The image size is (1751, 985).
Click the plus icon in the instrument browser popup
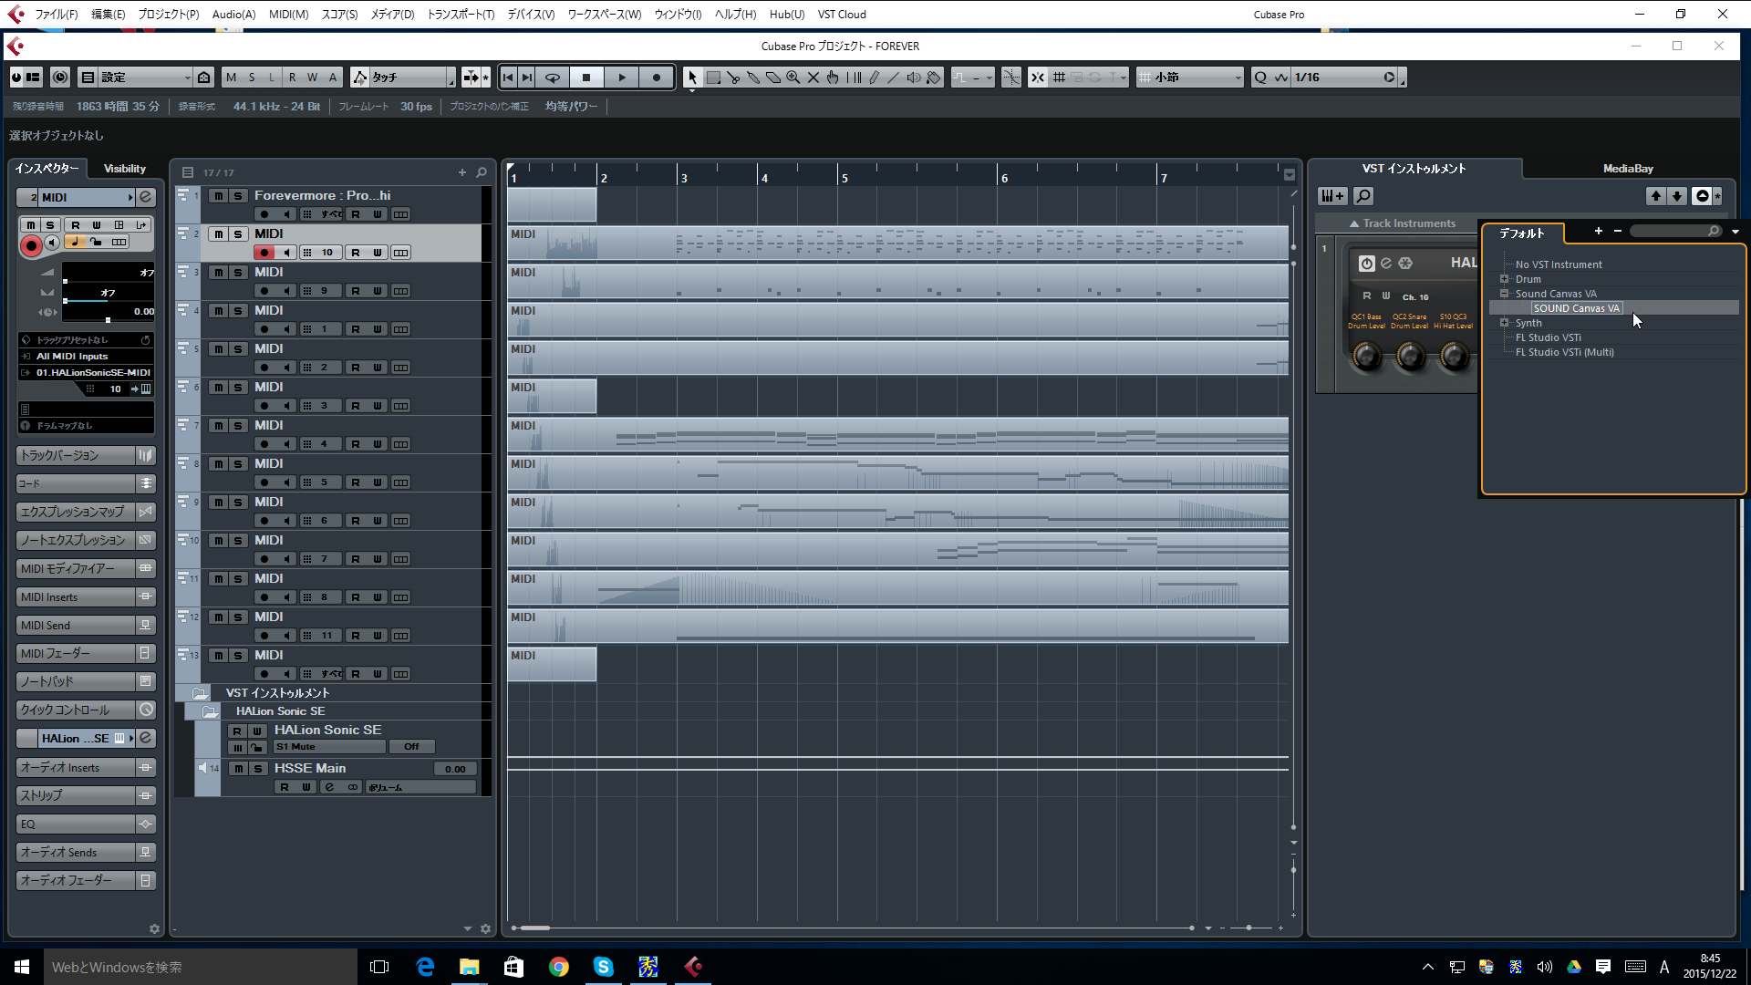point(1598,231)
